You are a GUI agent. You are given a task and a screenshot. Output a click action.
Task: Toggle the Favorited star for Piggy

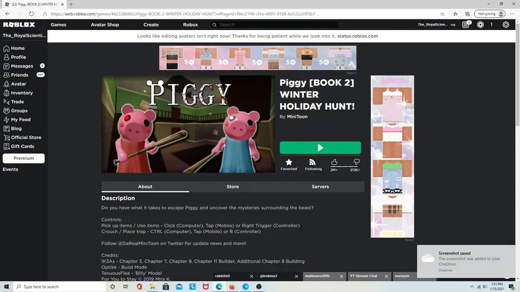[289, 164]
